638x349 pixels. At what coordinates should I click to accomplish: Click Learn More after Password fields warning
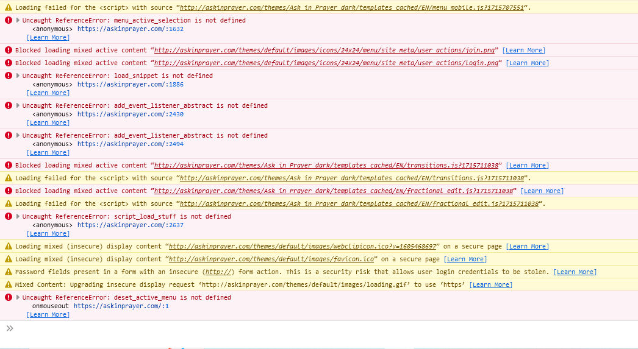(575, 272)
